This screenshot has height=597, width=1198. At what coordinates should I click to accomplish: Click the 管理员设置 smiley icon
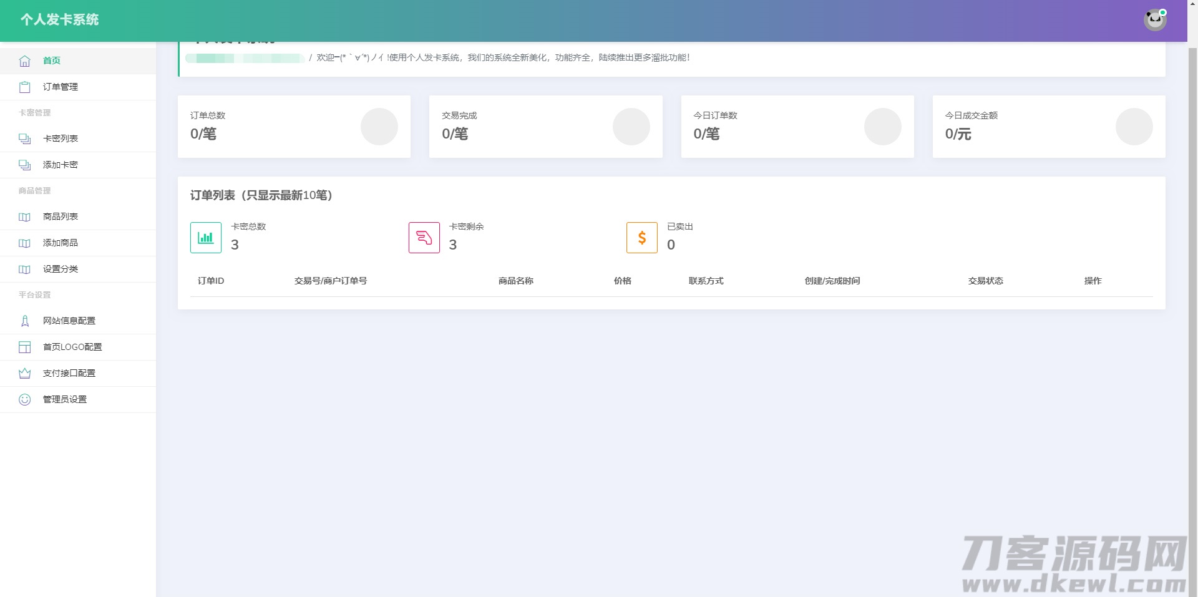pyautogui.click(x=25, y=399)
